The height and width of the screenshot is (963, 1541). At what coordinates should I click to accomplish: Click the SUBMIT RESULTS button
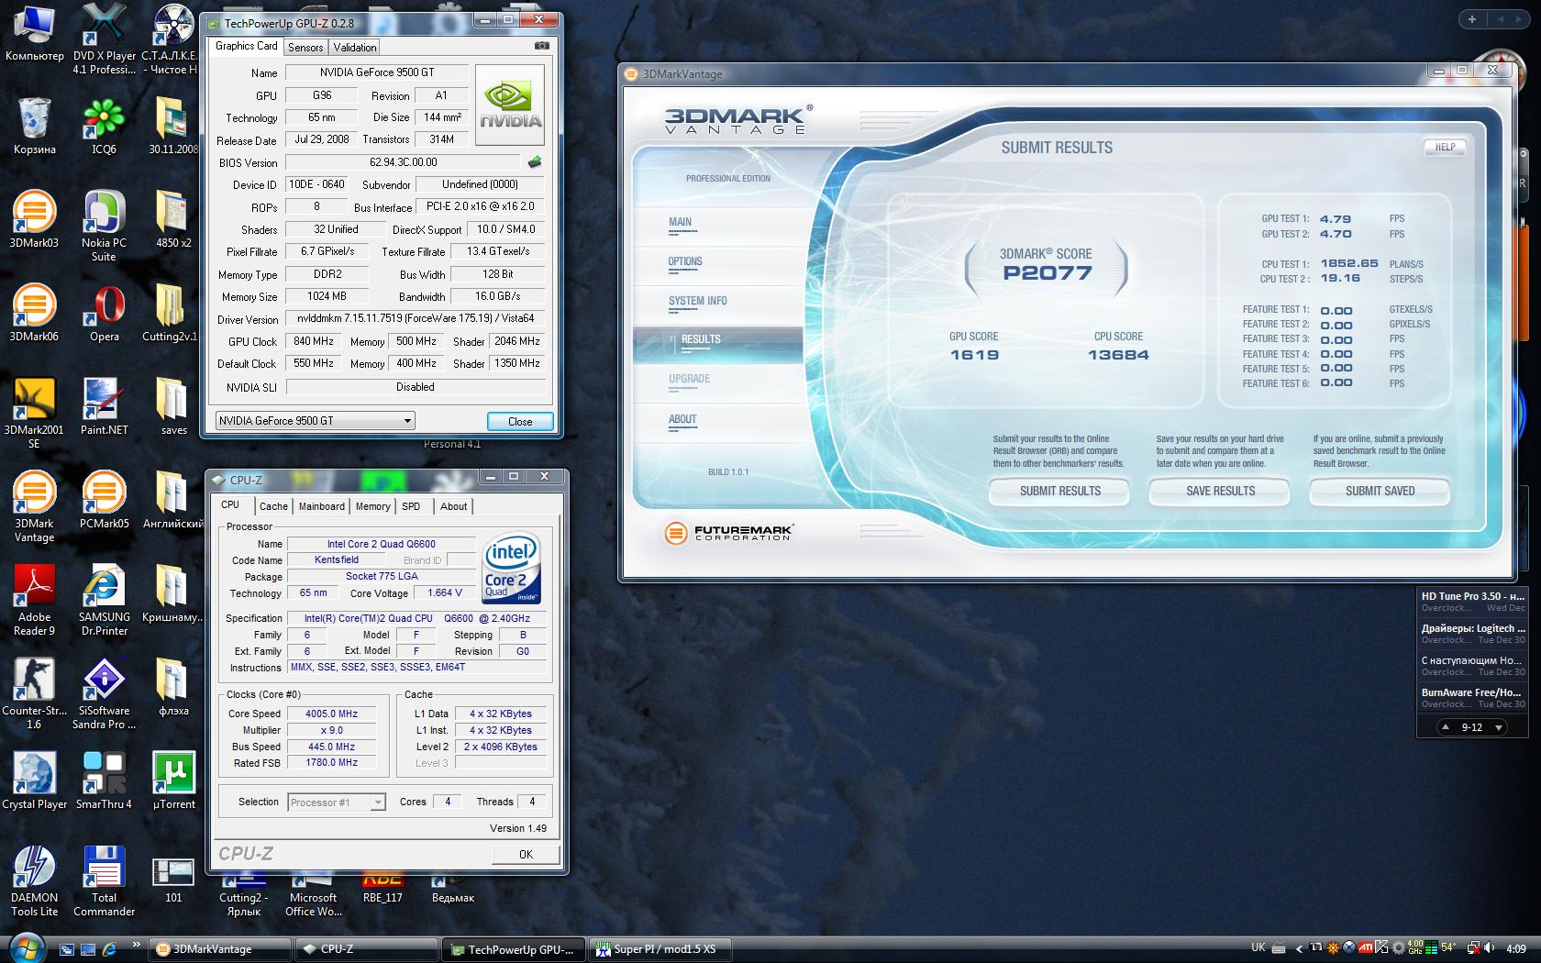(x=1060, y=492)
